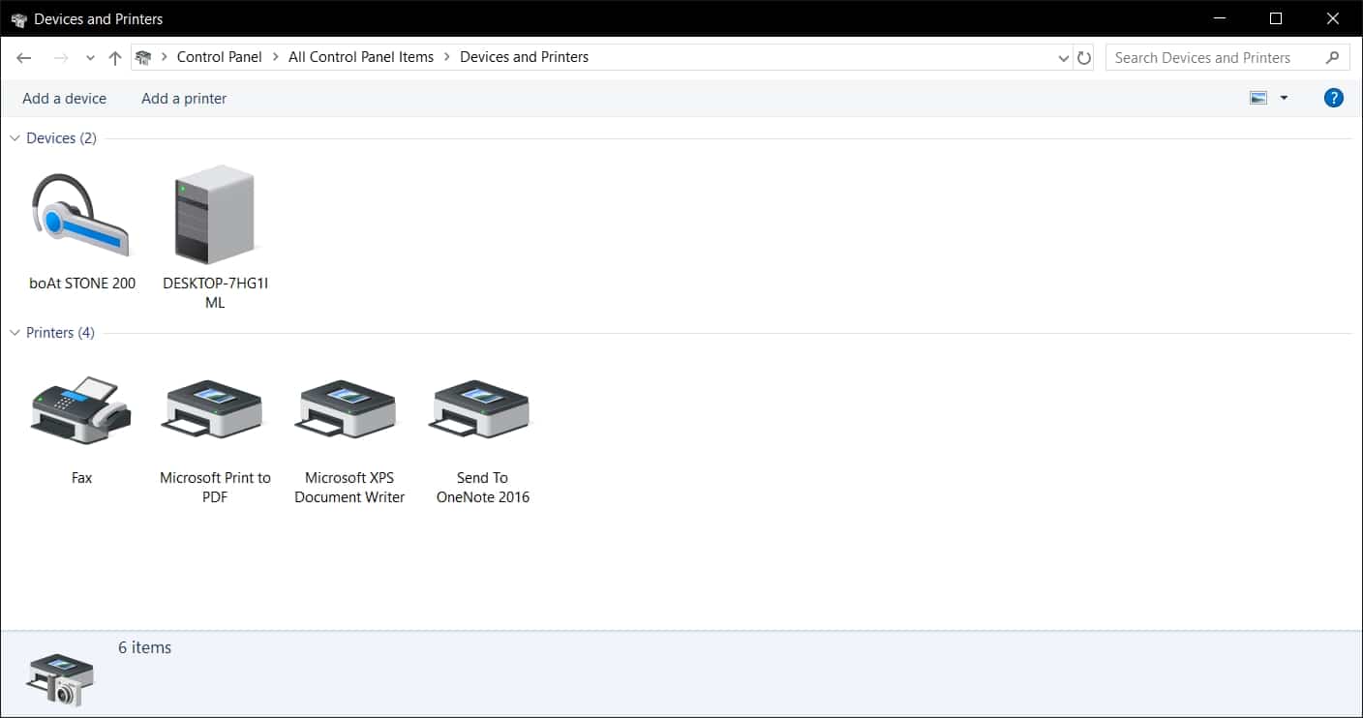Expand the chevron before Control Panel
Viewport: 1363px width, 718px height.
tap(165, 57)
